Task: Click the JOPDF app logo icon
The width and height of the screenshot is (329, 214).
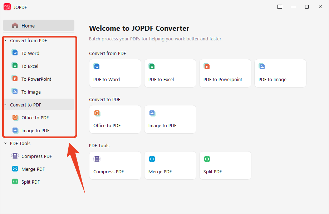Action: [7, 7]
